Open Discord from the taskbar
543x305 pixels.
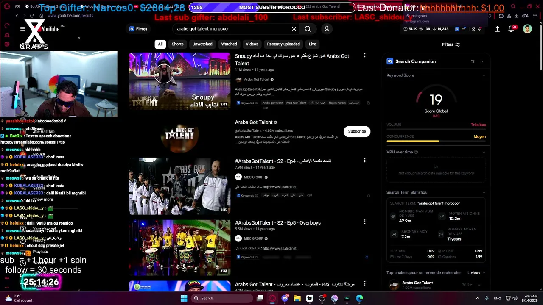(x=285, y=298)
